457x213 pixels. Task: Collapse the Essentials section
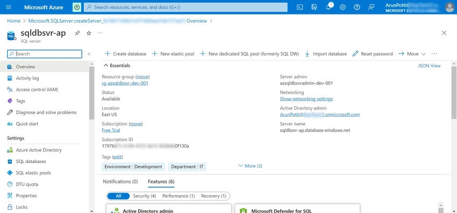tap(117, 66)
